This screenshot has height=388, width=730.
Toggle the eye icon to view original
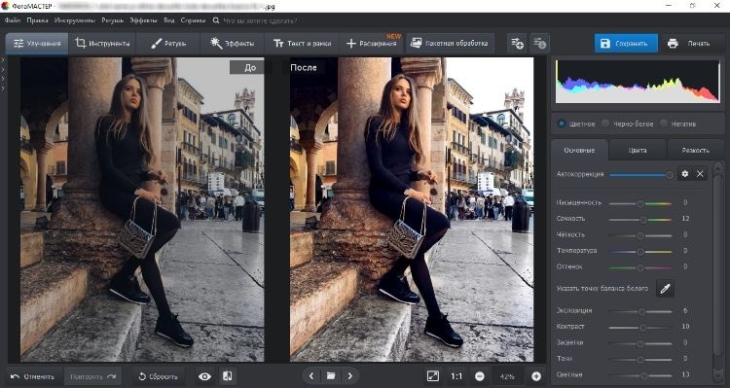[204, 376]
